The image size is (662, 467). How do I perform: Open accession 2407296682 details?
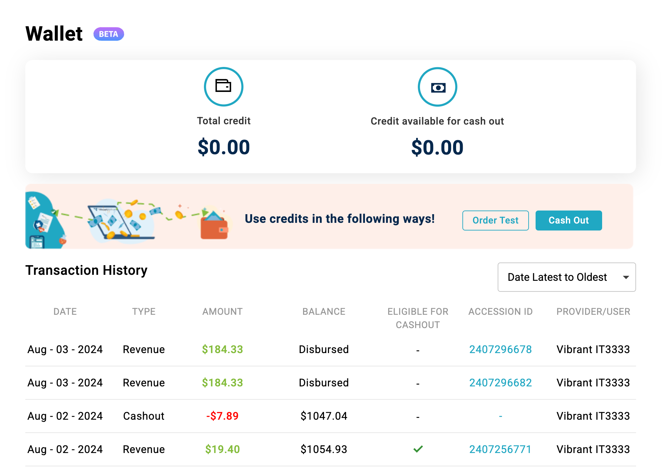(500, 382)
